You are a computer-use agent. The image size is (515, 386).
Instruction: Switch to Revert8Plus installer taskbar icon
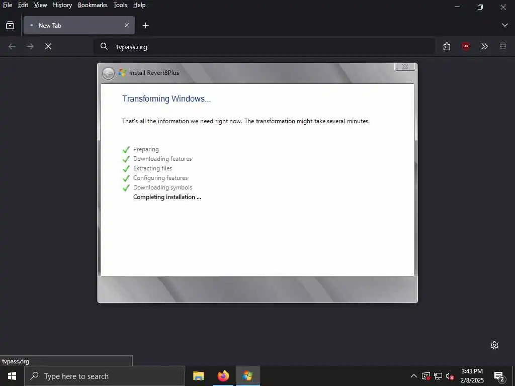coord(247,376)
